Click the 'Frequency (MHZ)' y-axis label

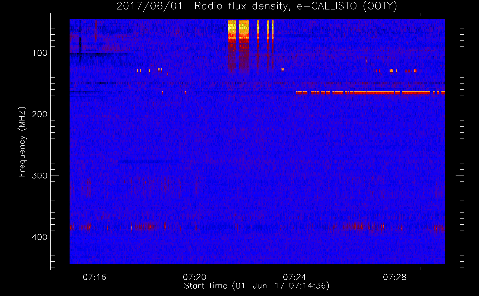(22, 142)
